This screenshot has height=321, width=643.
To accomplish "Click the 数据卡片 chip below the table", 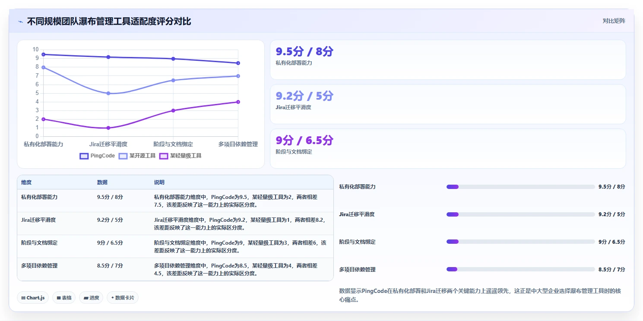I will [123, 298].
